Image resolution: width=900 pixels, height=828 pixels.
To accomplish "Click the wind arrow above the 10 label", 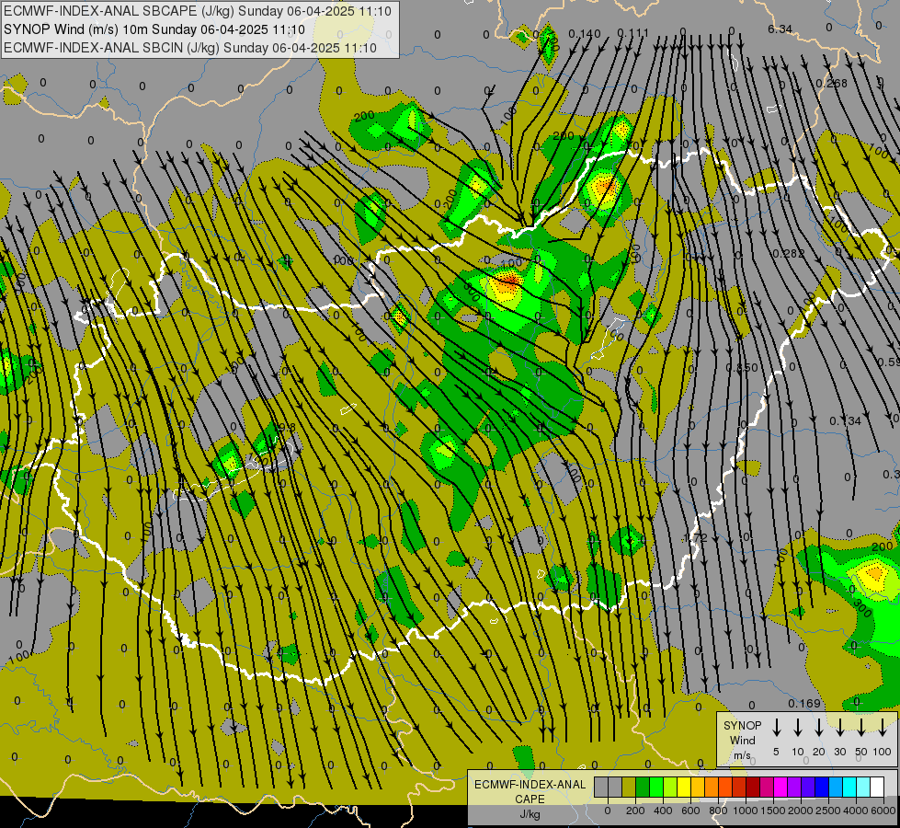I will pyautogui.click(x=798, y=727).
